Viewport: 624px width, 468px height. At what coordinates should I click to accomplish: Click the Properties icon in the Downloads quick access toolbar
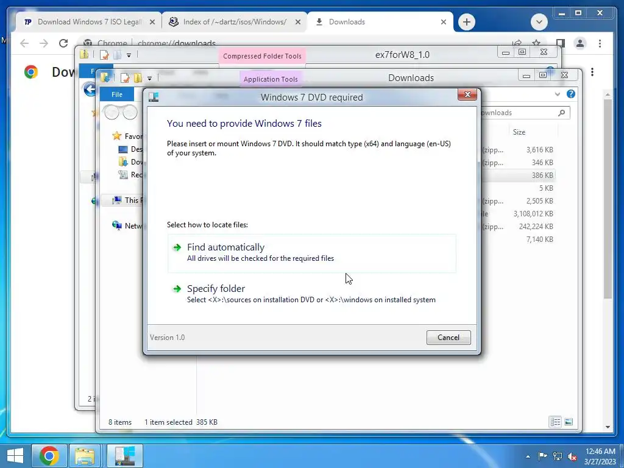click(124, 78)
